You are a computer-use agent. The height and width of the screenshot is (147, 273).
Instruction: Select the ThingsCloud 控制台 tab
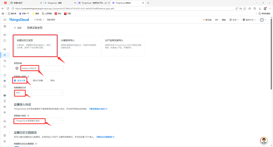click(x=128, y=3)
